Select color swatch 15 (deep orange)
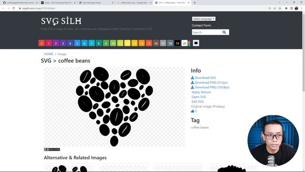 pyautogui.click(x=149, y=43)
